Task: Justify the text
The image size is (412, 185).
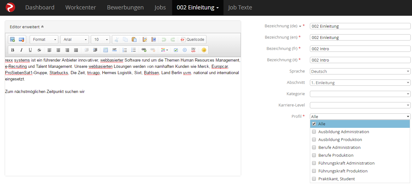Action: 76,50
